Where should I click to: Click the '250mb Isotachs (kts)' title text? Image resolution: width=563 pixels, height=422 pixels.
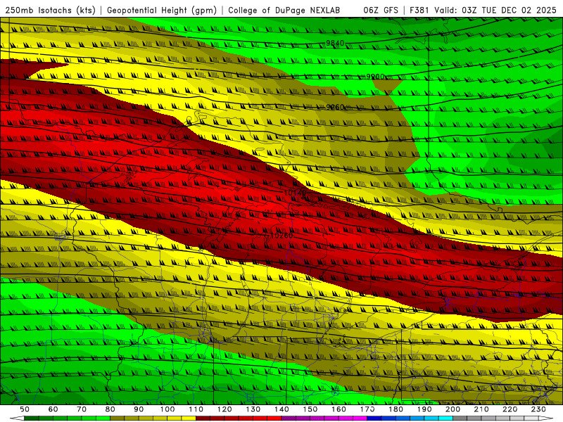point(50,10)
